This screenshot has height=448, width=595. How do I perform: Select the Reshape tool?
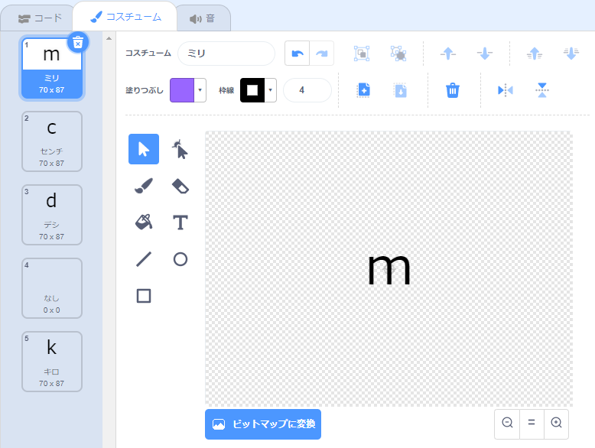pyautogui.click(x=180, y=149)
